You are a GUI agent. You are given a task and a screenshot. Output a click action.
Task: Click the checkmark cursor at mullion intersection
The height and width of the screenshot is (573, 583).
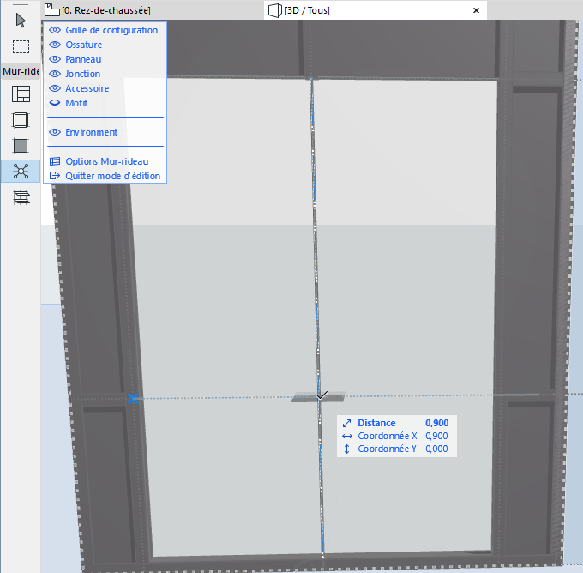tap(322, 395)
